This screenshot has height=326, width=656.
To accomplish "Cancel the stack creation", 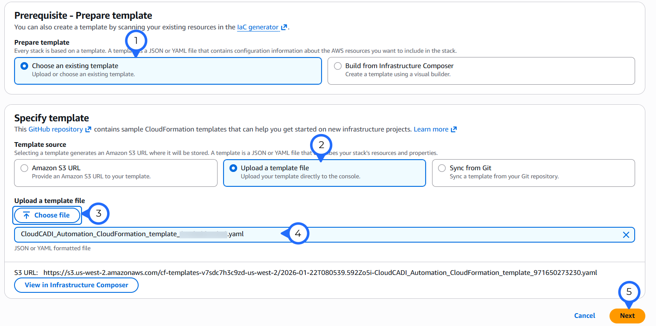I will click(584, 315).
